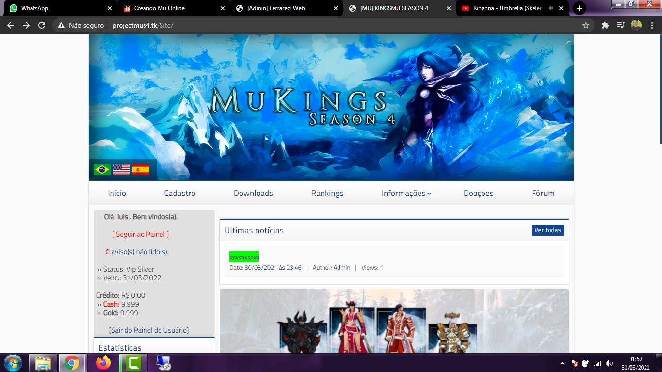Close the Rihanna Umbrella YouTube tab
This screenshot has height=372, width=662.
[x=561, y=8]
